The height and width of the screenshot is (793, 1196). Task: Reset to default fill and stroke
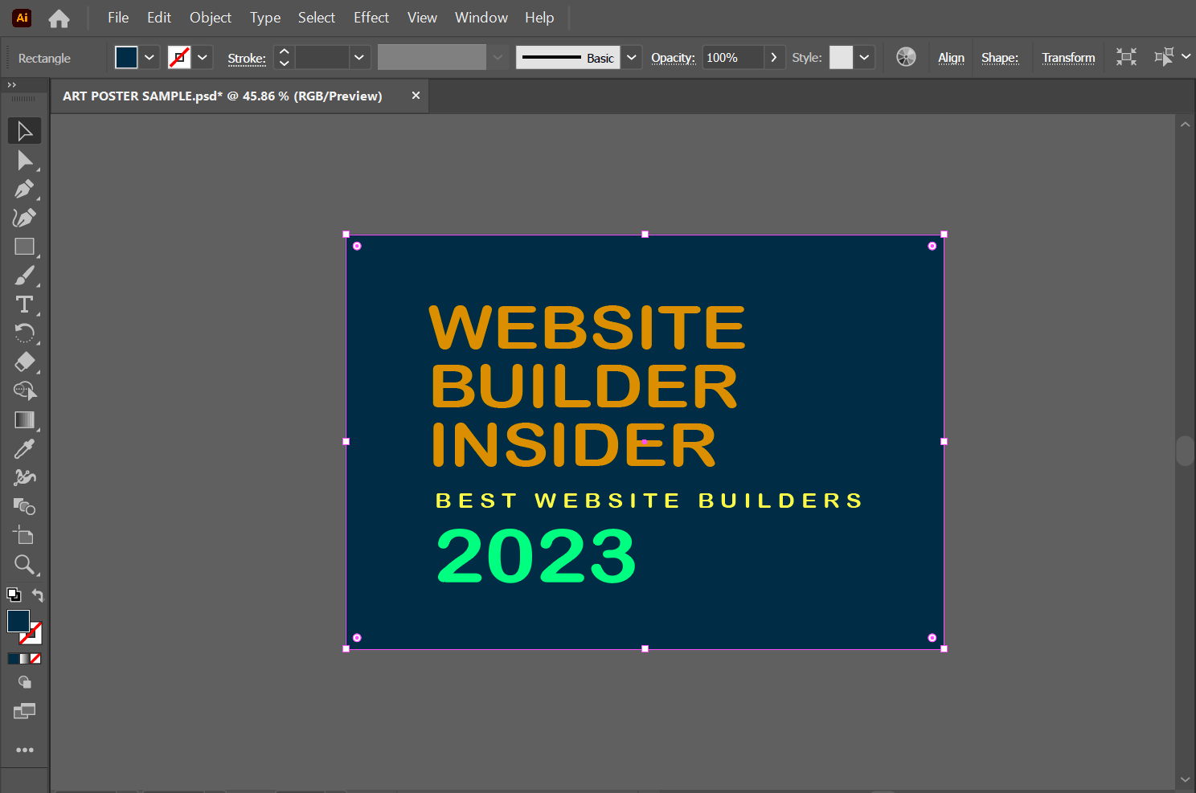(14, 595)
